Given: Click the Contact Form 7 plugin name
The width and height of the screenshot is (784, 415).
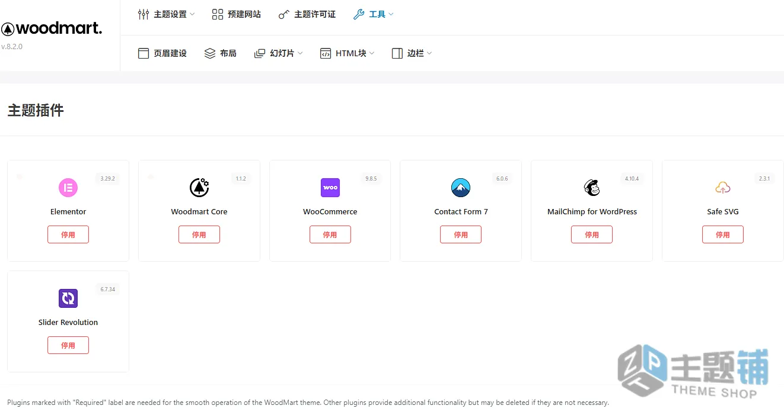Looking at the screenshot, I should [x=461, y=211].
